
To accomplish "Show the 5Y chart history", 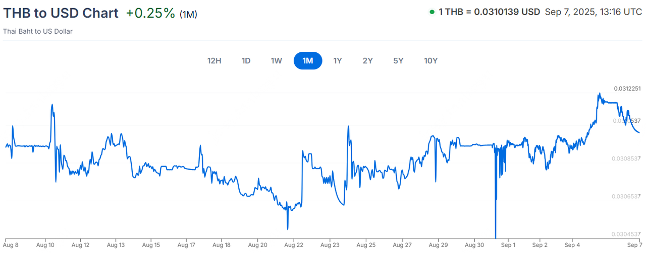I will [398, 61].
